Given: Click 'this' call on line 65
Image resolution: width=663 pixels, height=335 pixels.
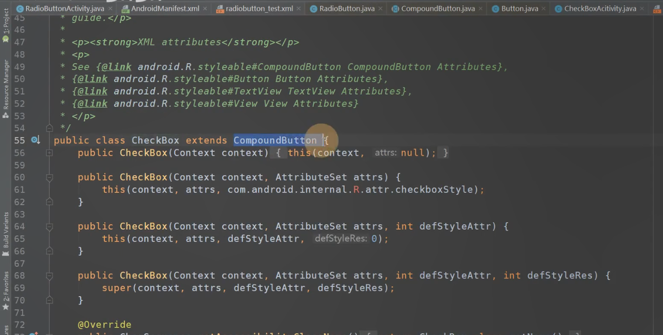Looking at the screenshot, I should [x=113, y=239].
